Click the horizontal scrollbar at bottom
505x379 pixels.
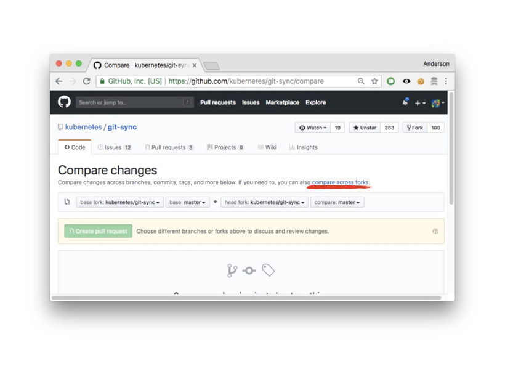[246, 298]
